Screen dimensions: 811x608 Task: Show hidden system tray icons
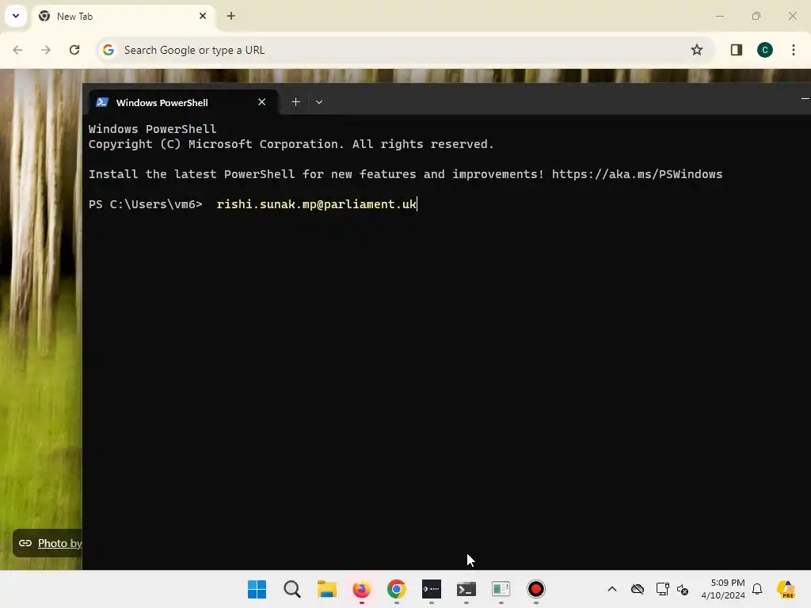click(612, 589)
